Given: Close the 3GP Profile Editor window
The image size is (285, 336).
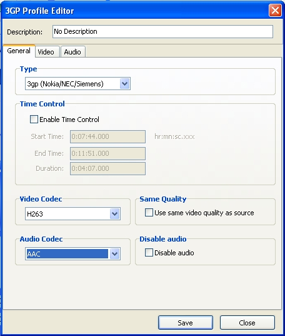Looking at the screenshot, I should [275, 11].
